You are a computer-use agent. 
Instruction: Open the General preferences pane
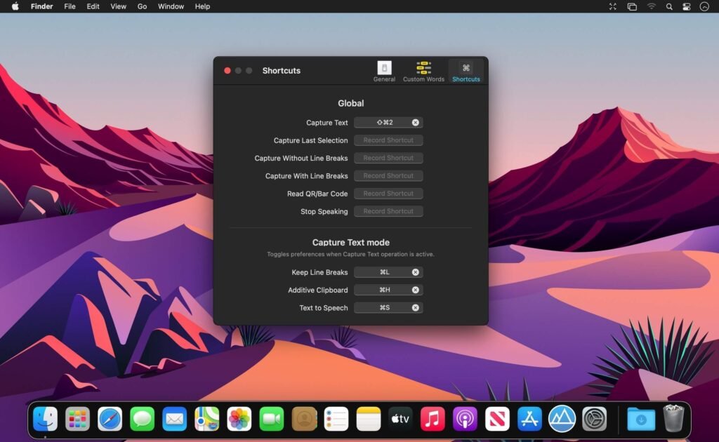point(384,71)
